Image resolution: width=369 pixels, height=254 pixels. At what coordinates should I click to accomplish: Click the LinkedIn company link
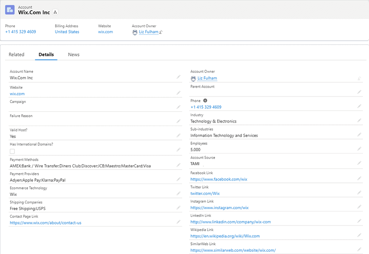[231, 222]
